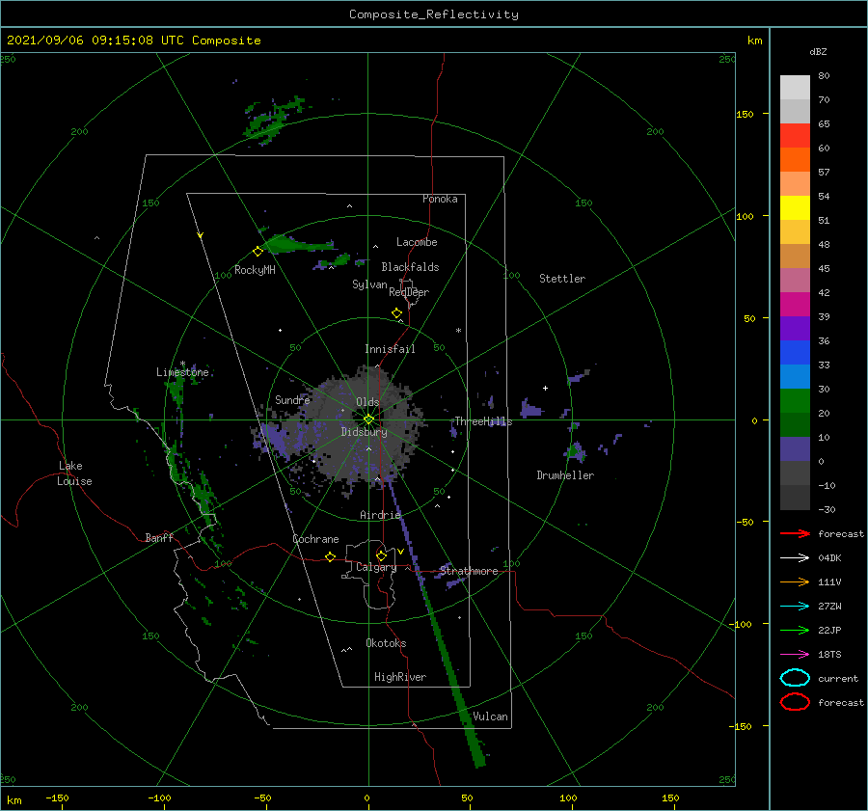868x811 pixels.
Task: Click the cyan 27ZW arrow icon
Action: pos(795,607)
